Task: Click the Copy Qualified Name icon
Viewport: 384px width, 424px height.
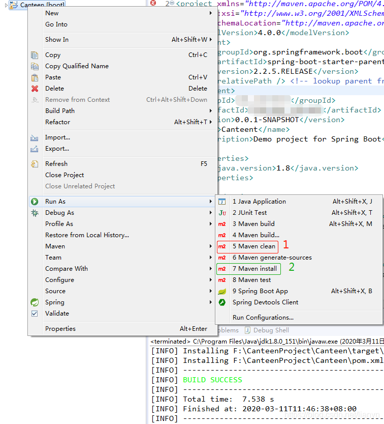Action: 35,66
